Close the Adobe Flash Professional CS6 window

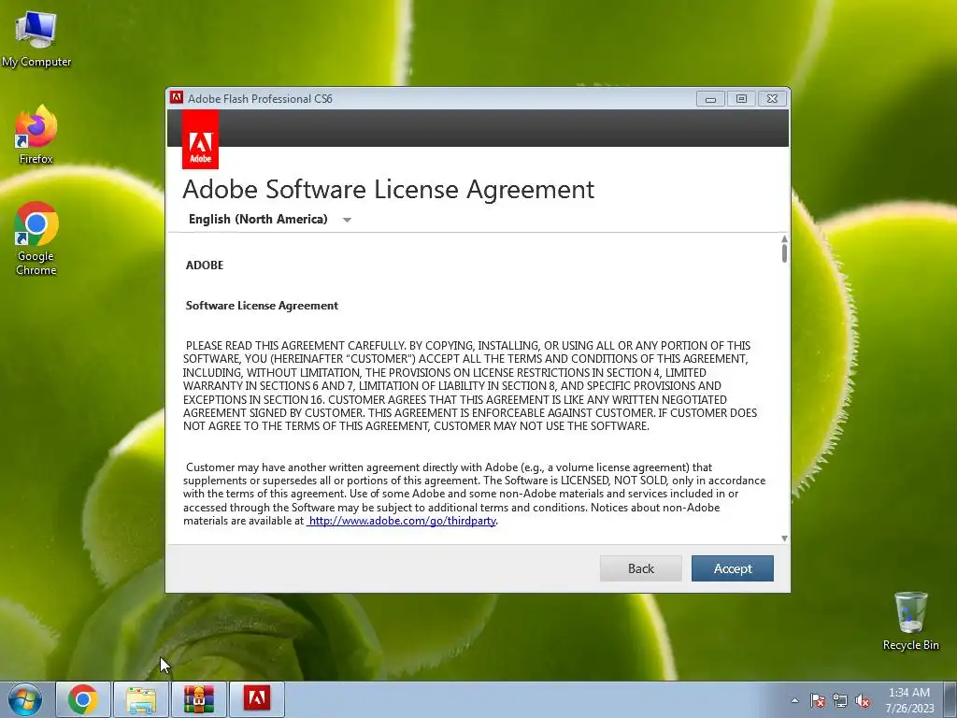point(772,99)
